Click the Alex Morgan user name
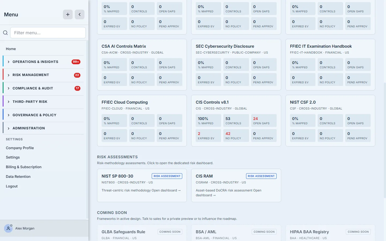The width and height of the screenshot is (386, 241). [x=25, y=228]
